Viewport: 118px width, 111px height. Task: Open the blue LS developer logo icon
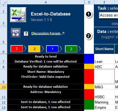pos(16,33)
